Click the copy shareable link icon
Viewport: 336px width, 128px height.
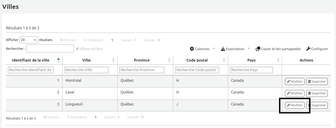[x=258, y=49]
